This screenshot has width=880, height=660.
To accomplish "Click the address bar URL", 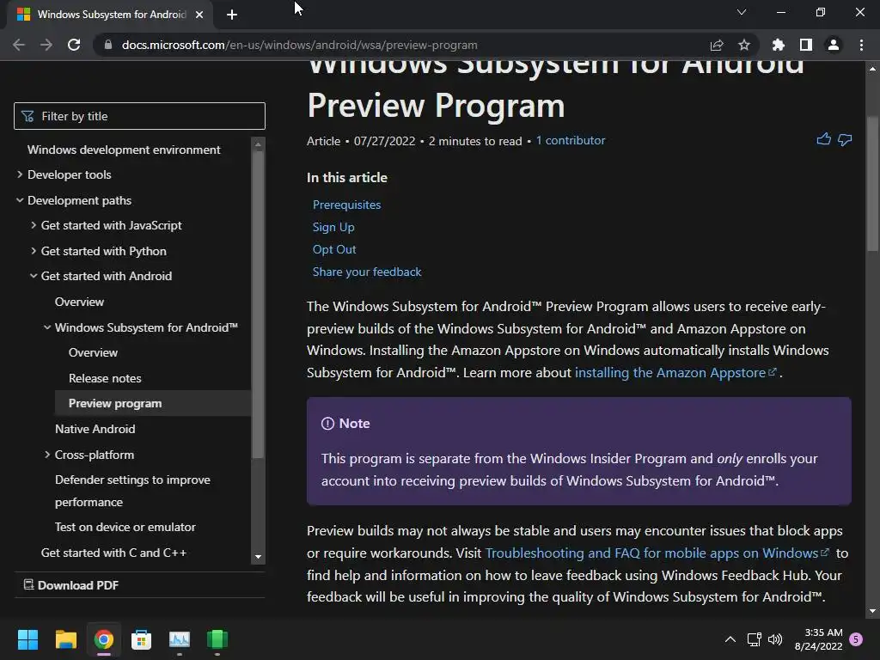I will (x=299, y=45).
